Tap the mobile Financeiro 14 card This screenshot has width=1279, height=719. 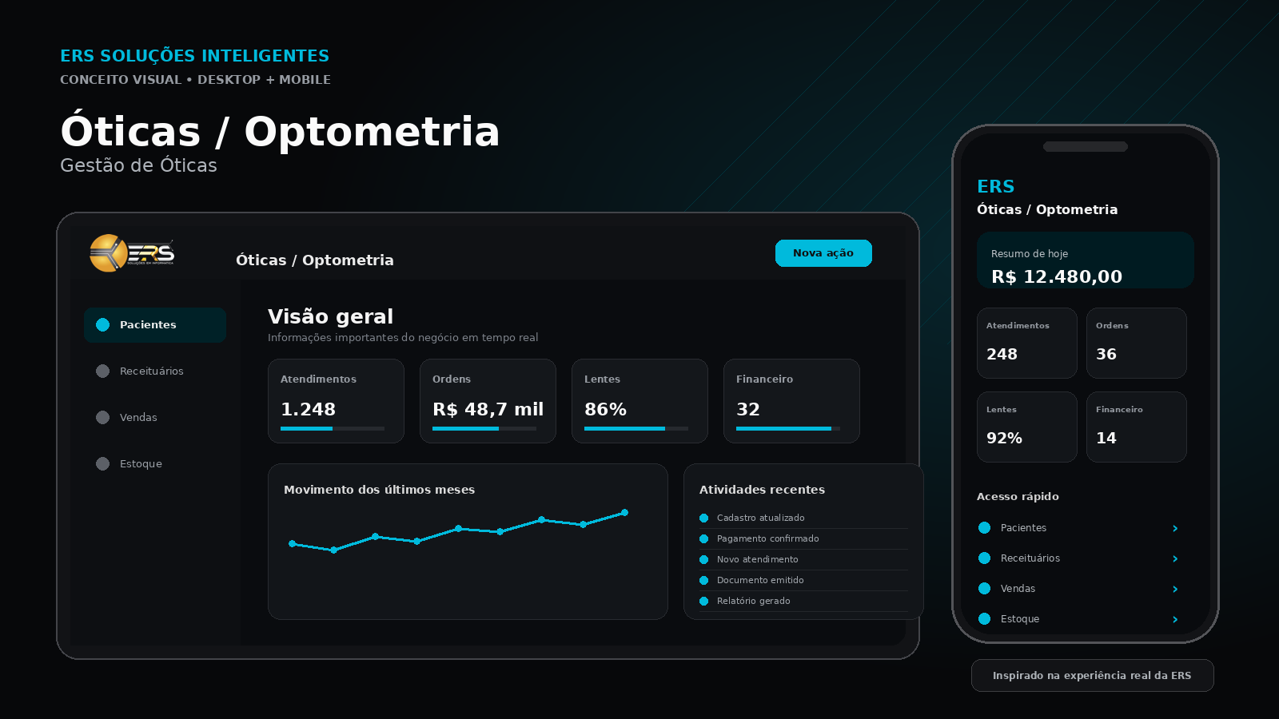coord(1137,427)
